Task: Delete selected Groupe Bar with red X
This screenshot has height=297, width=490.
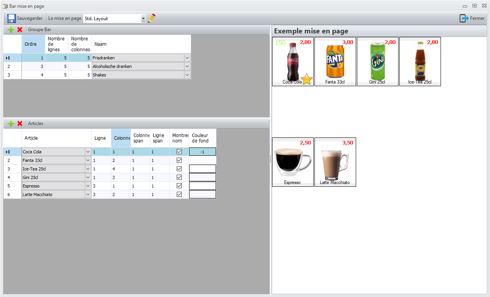Action: (x=20, y=30)
